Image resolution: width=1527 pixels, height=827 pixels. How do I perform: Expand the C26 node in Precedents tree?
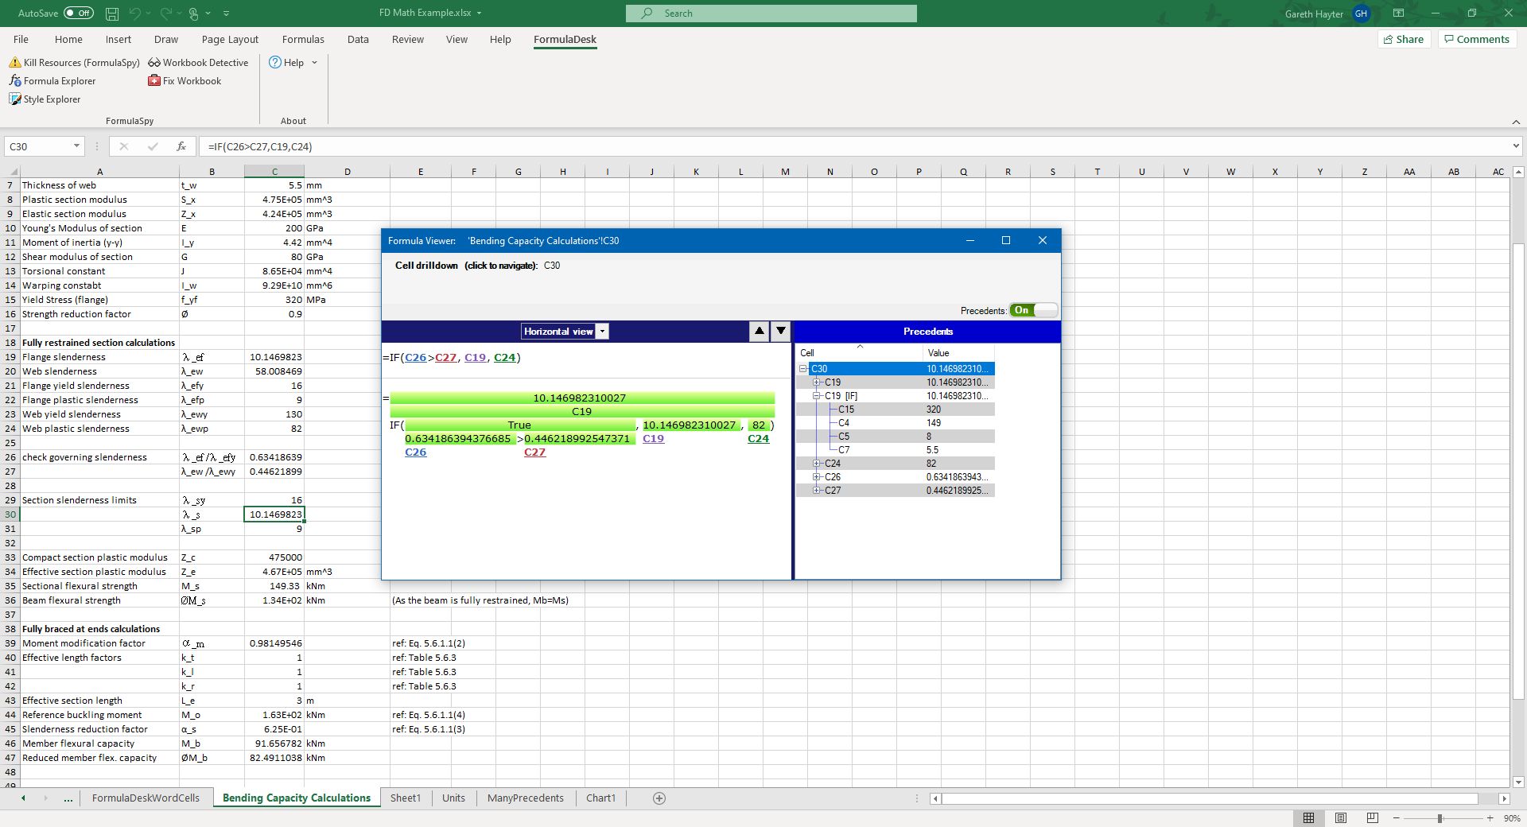[817, 477]
